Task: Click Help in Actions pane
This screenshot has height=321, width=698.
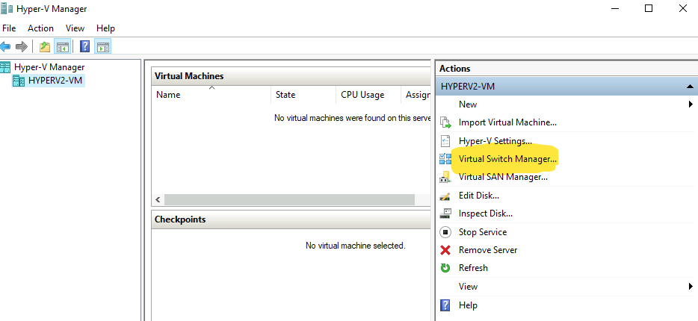Action: coord(468,305)
